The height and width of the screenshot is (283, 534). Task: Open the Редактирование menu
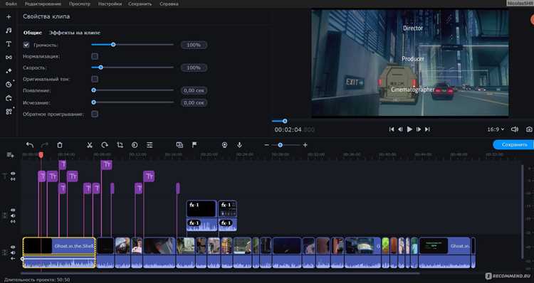(x=43, y=4)
